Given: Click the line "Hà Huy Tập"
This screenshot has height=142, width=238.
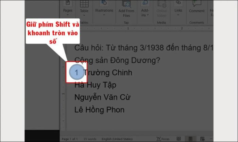Looking at the screenshot, I should tap(95, 85).
